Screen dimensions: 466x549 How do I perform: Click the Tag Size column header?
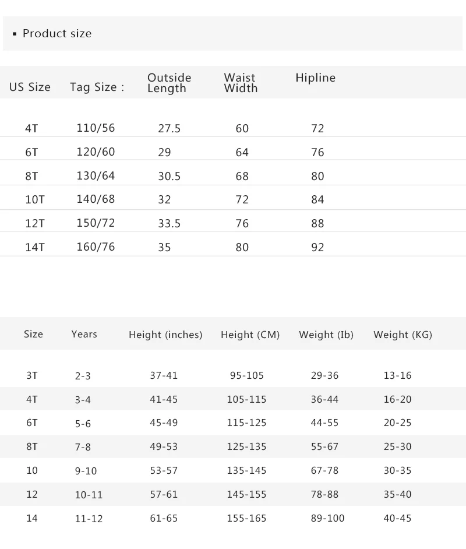(97, 87)
